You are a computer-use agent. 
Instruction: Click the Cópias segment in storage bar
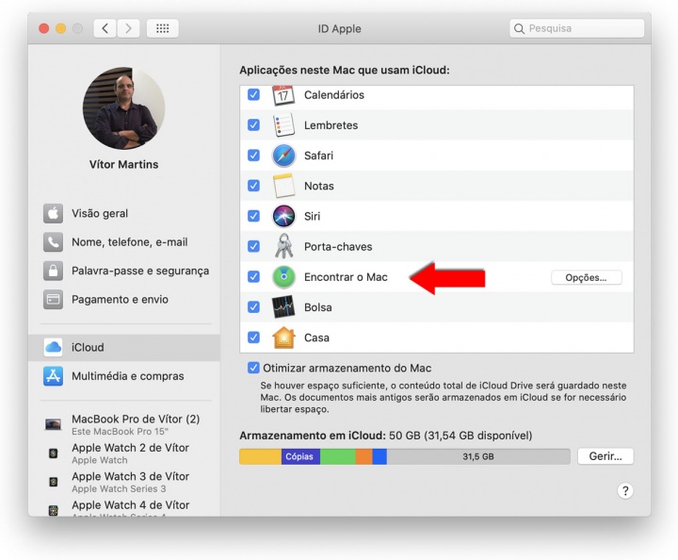coord(300,456)
